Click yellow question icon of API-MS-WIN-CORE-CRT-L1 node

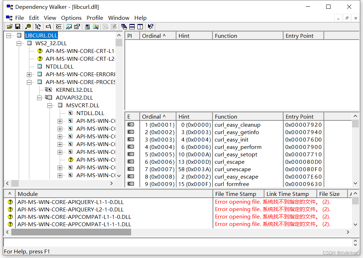pos(40,51)
